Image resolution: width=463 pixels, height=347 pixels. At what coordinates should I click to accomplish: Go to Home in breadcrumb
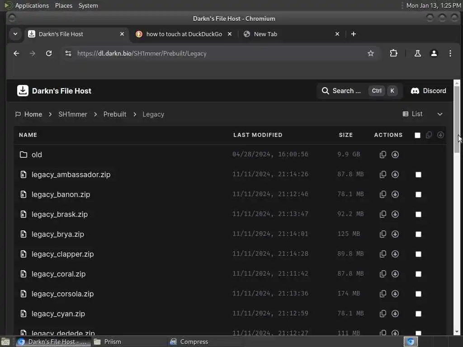[x=29, y=114]
